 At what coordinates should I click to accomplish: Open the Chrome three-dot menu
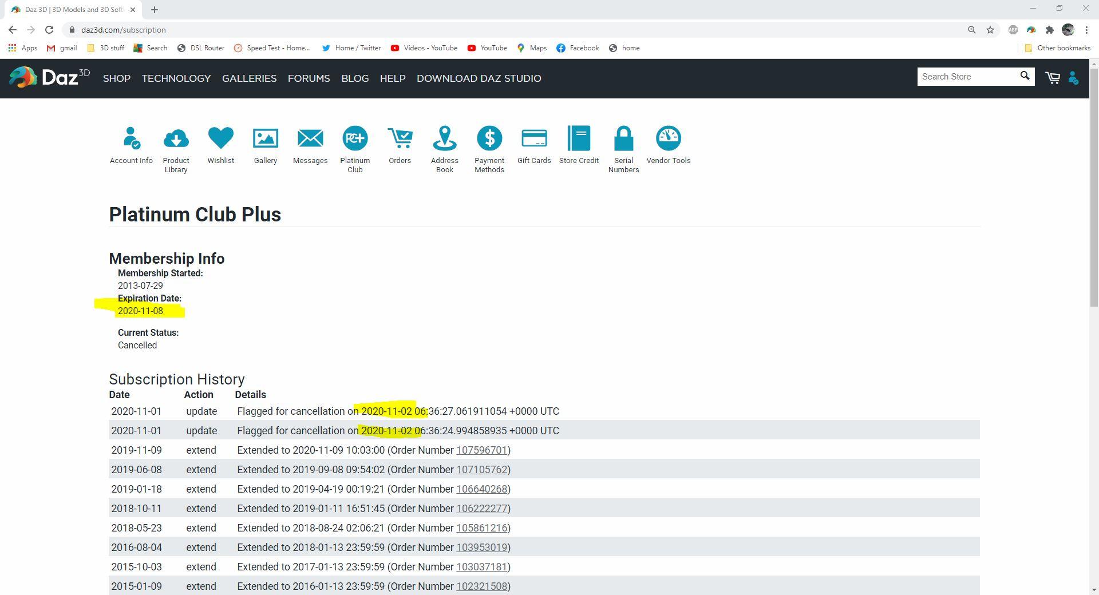point(1086,30)
